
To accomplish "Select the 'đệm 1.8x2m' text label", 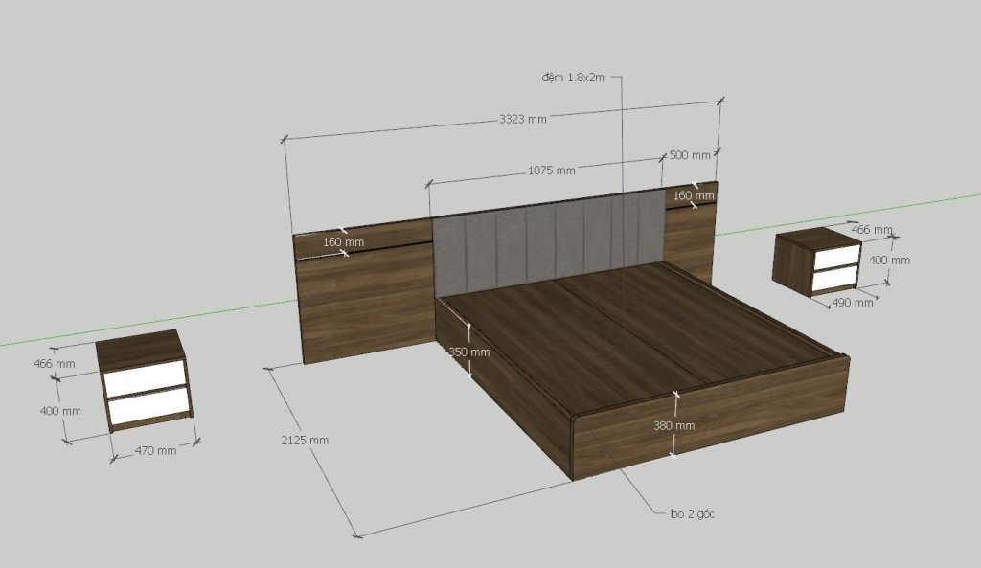I will point(571,77).
